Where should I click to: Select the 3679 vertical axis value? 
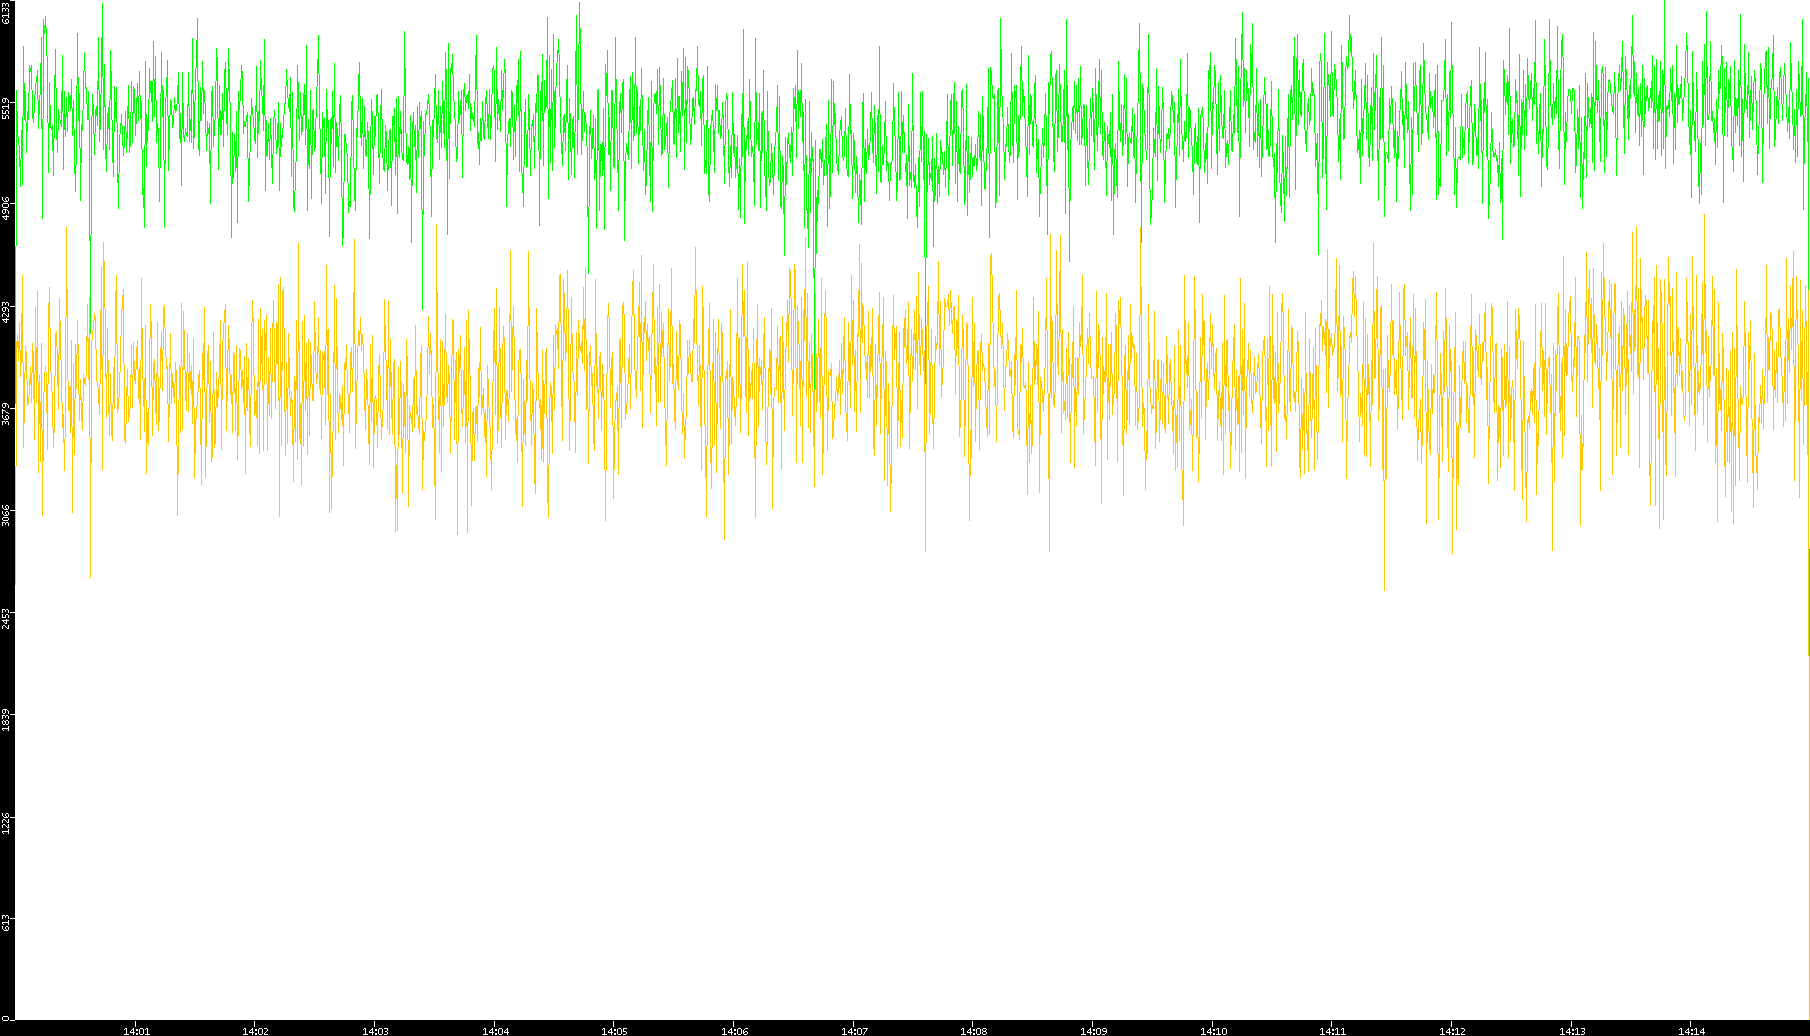(7, 414)
